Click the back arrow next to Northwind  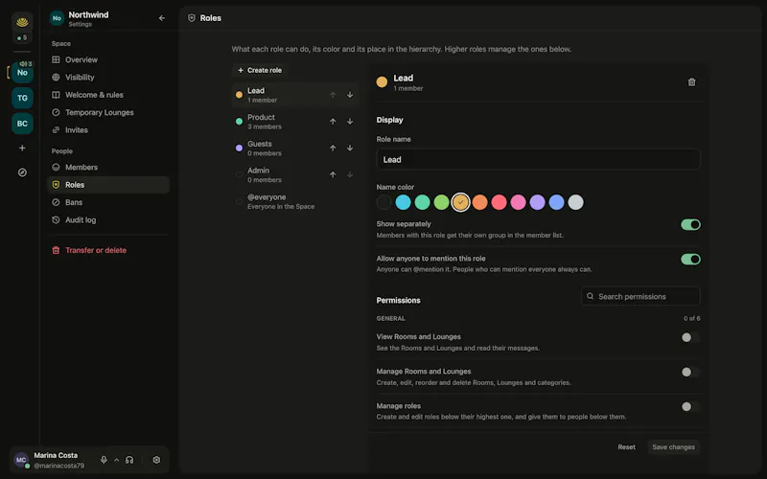tap(162, 18)
